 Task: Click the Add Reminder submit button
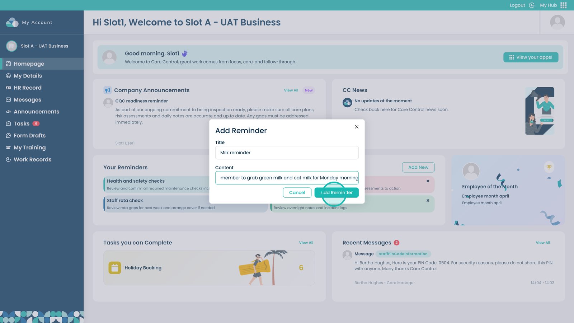(x=336, y=193)
